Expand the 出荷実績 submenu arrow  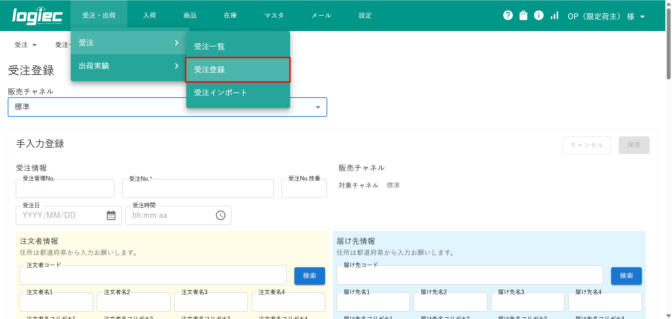click(x=176, y=66)
